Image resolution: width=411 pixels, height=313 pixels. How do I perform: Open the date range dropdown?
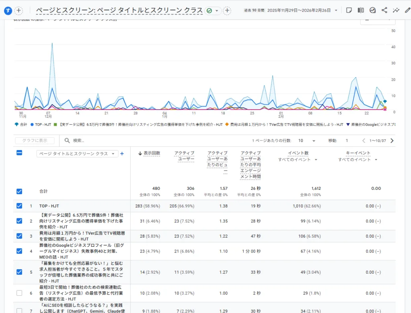(x=336, y=10)
